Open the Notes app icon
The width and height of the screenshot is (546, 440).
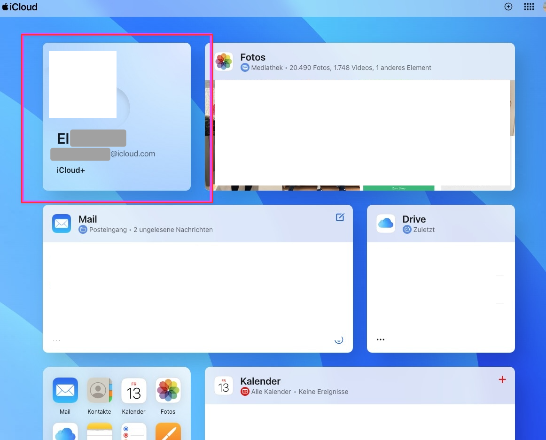tap(99, 432)
